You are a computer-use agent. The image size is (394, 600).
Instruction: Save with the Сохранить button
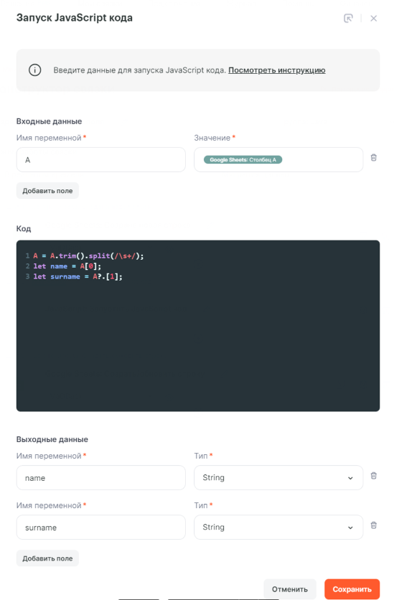click(352, 589)
